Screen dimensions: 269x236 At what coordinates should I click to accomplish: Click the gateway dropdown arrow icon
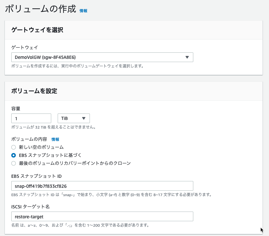(187, 57)
